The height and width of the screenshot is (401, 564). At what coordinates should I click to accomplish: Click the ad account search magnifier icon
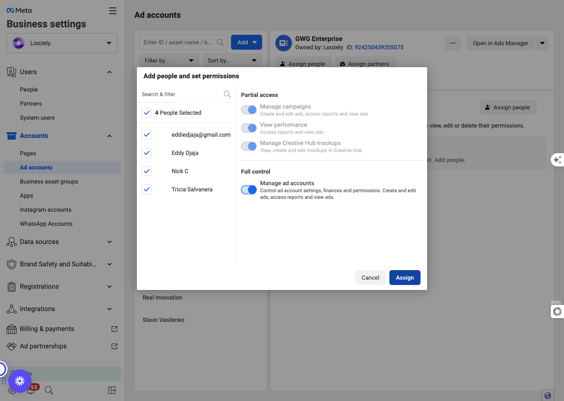[x=220, y=42]
